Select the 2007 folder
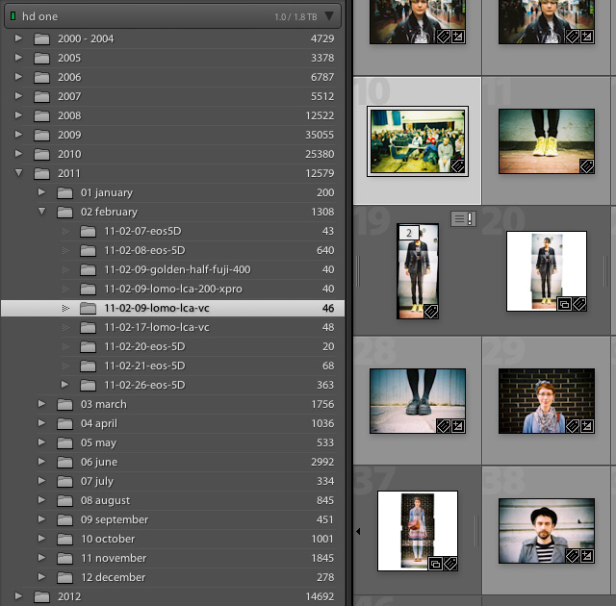 (x=173, y=96)
